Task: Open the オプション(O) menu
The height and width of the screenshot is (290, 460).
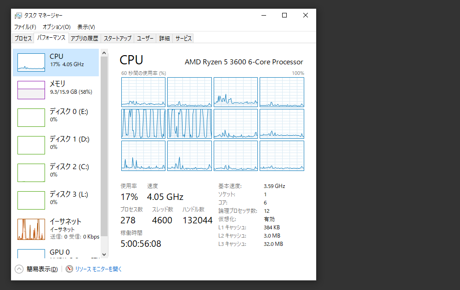Action: click(x=57, y=27)
